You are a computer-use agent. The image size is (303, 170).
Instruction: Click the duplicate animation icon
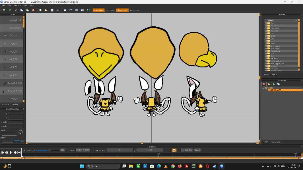pos(279,84)
